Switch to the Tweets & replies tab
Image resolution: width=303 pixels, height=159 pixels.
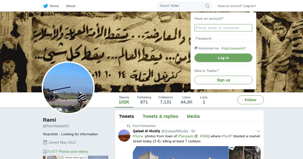160,116
